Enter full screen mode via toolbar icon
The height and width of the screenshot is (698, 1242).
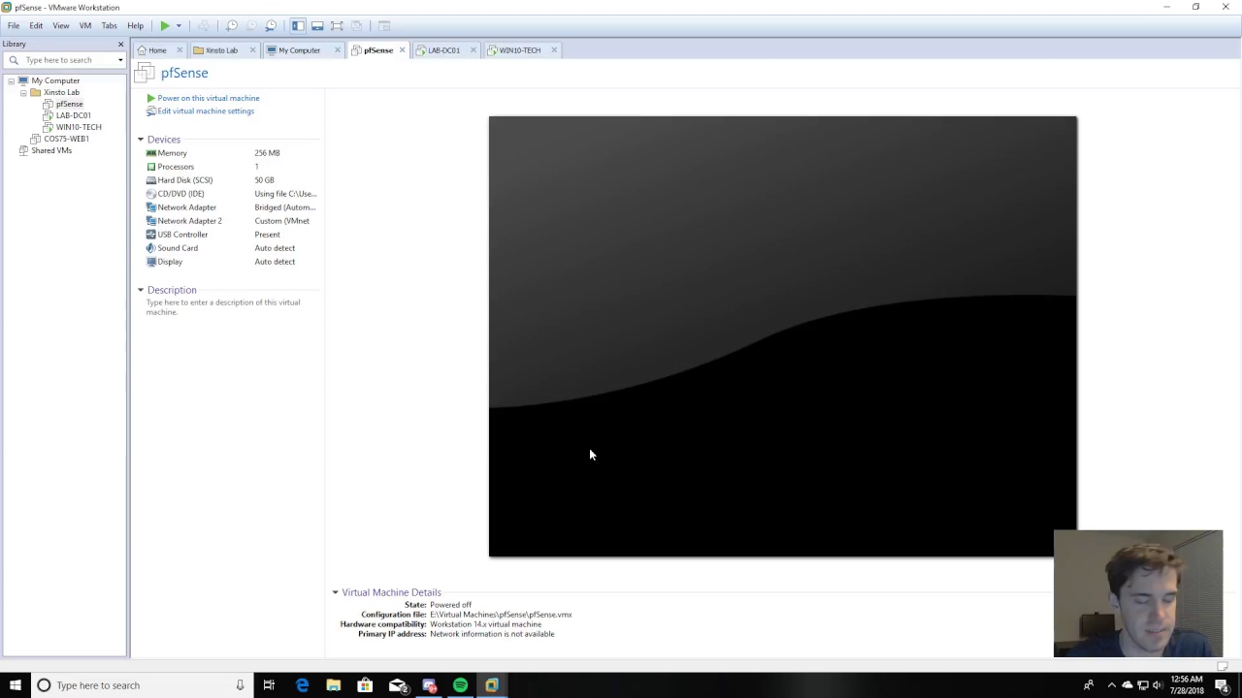337,26
